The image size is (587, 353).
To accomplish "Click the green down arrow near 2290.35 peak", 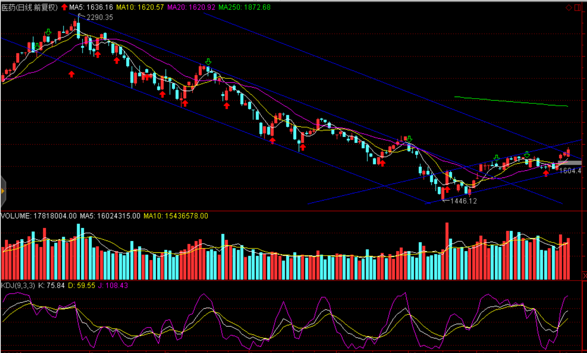I will tap(48, 32).
